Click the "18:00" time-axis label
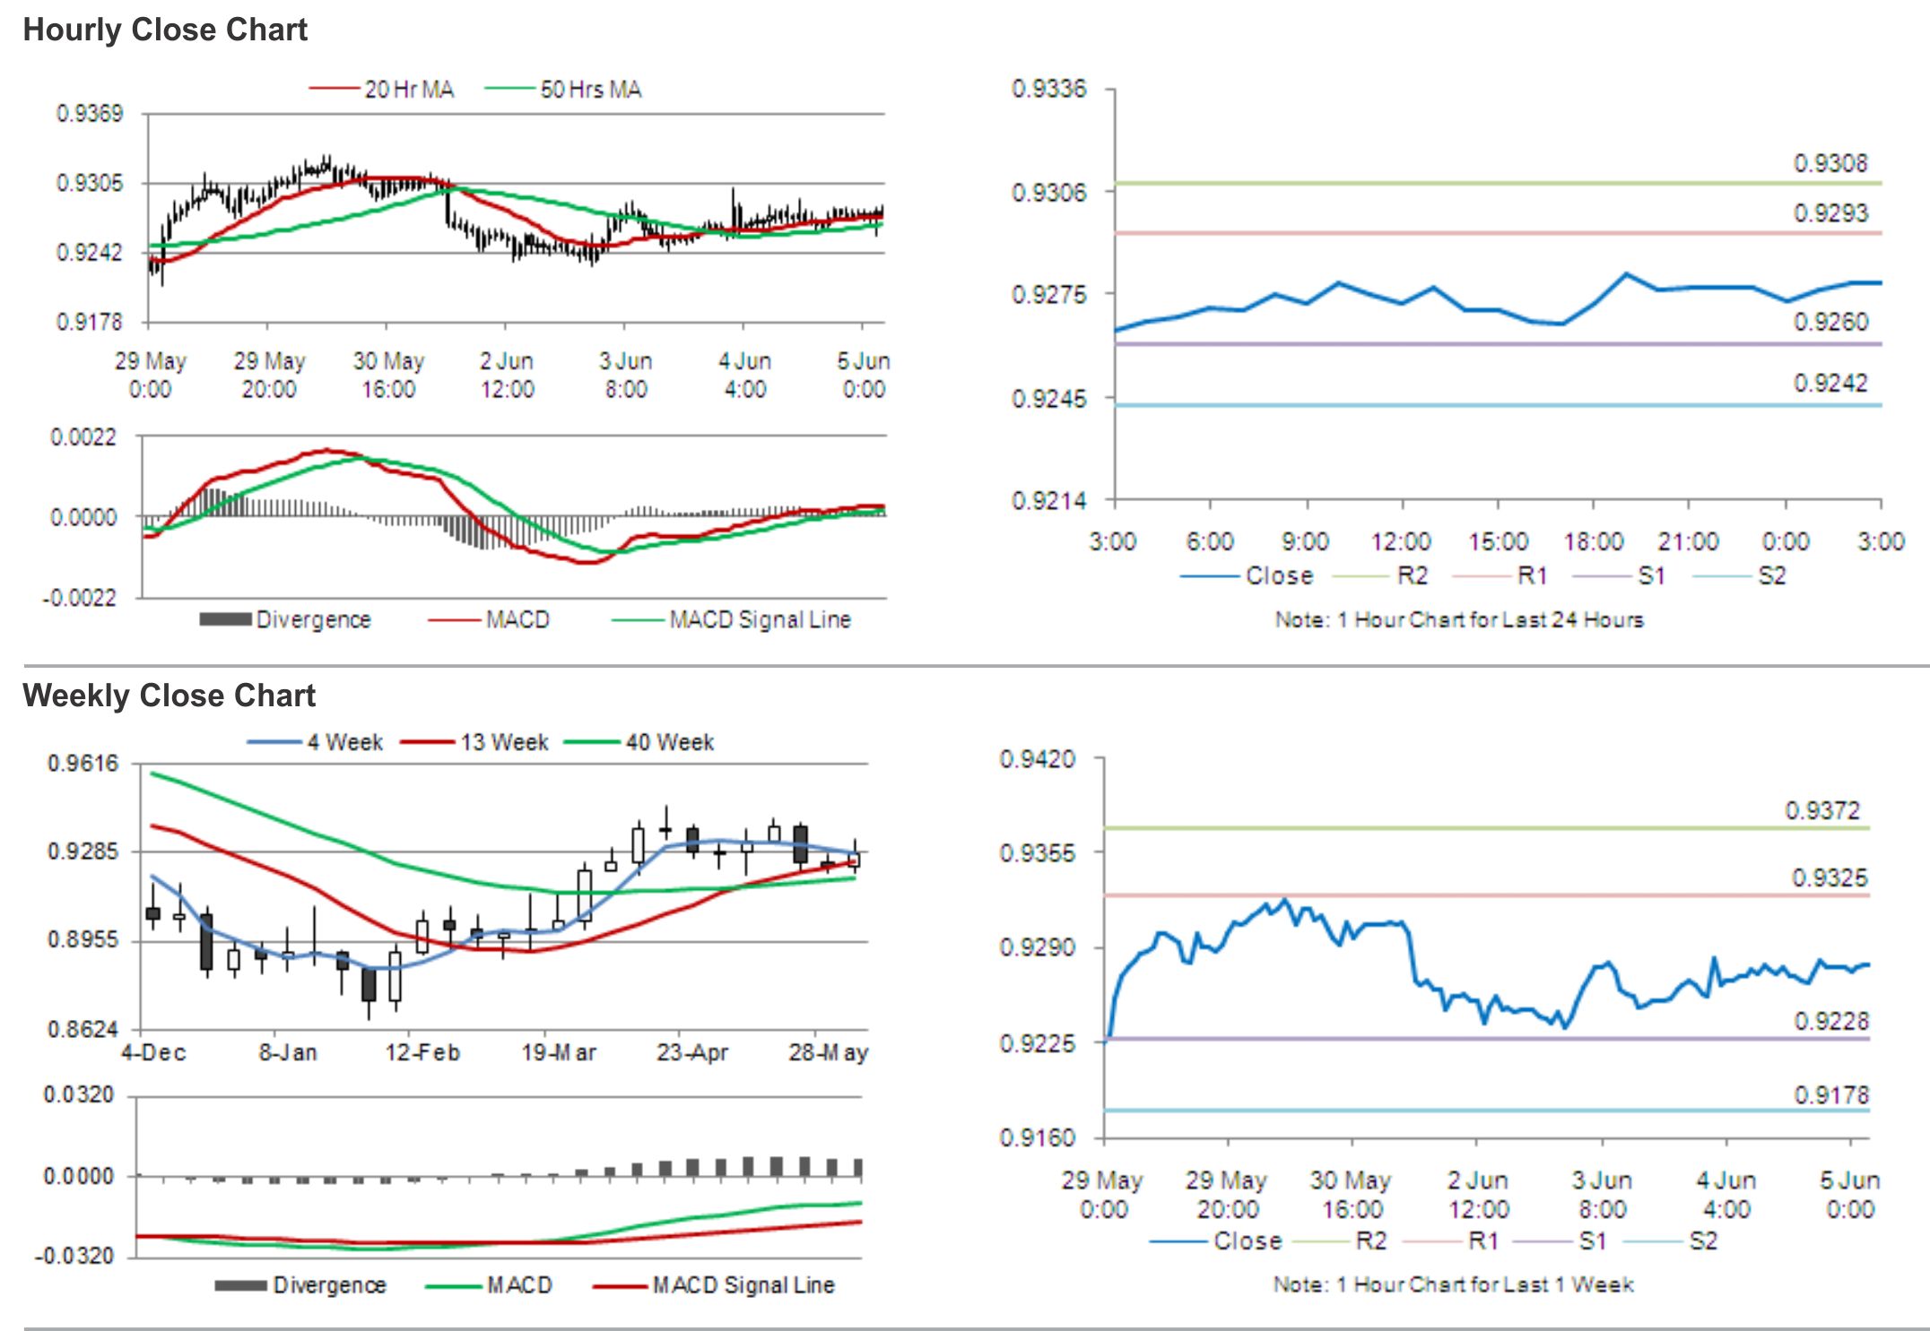This screenshot has height=1331, width=1930. click(x=1594, y=541)
